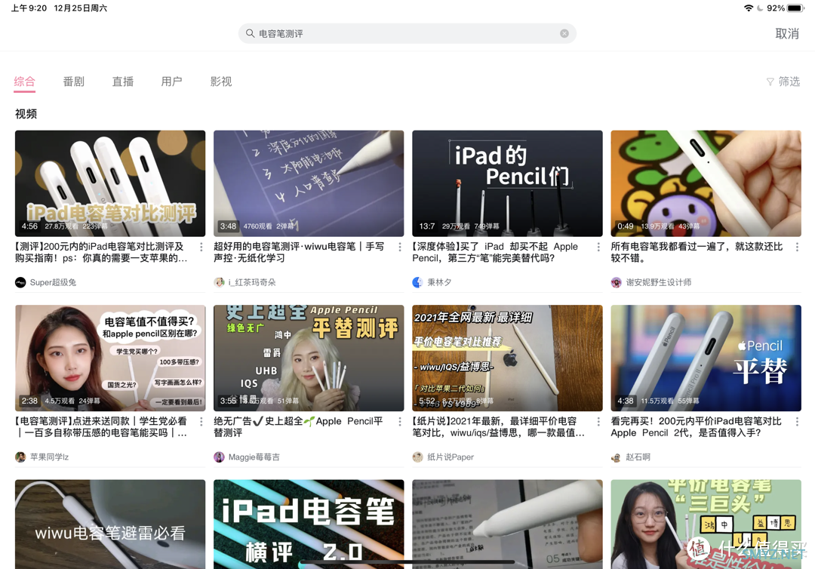Screen dimensions: 815x569
Task: Open more options for the wiwu电容笔 手写声控 video
Action: [x=400, y=247]
